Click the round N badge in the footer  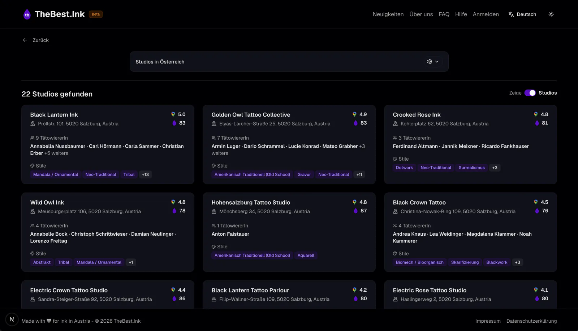coord(12,319)
